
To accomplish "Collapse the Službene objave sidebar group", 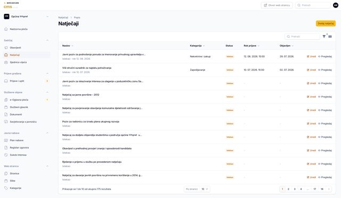I will coord(47,93).
